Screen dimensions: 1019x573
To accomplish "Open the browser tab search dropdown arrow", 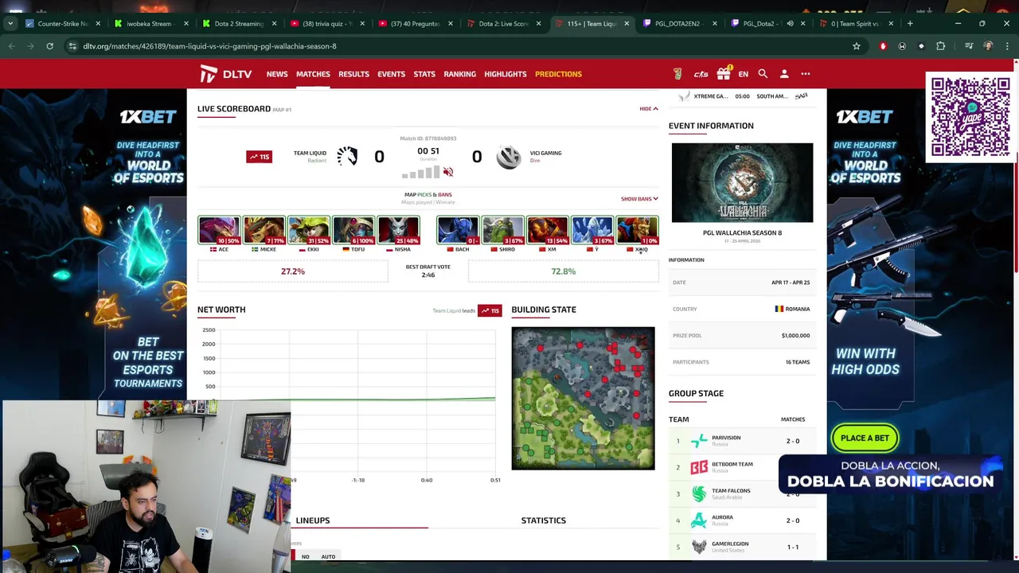I will [x=11, y=23].
